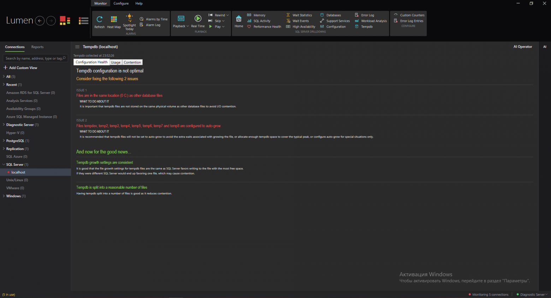Switch to the colored tile view icon

(x=65, y=21)
